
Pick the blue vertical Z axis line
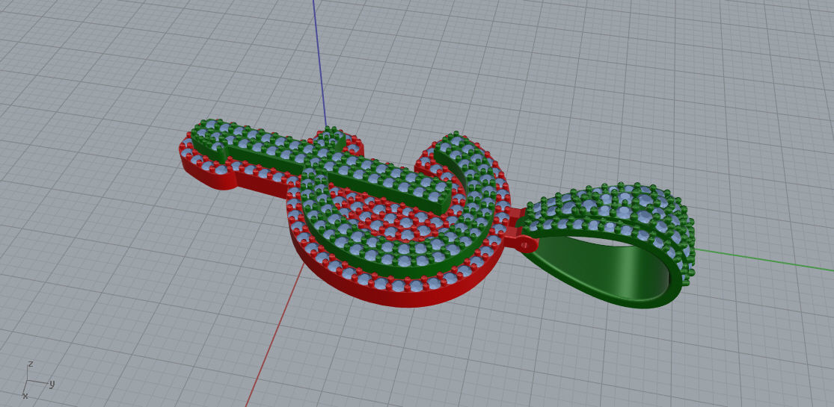(319, 63)
